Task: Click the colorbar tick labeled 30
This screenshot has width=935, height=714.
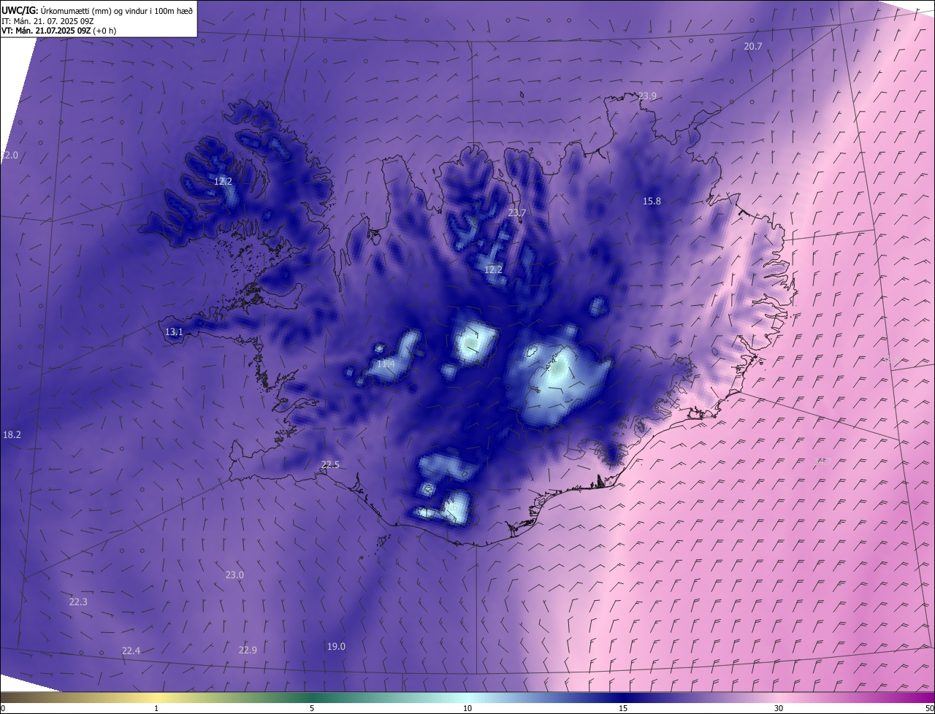Action: tap(779, 708)
